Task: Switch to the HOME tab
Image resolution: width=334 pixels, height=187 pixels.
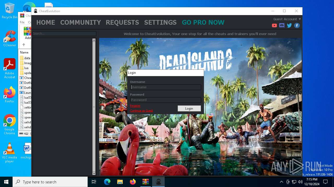Action: click(46, 22)
